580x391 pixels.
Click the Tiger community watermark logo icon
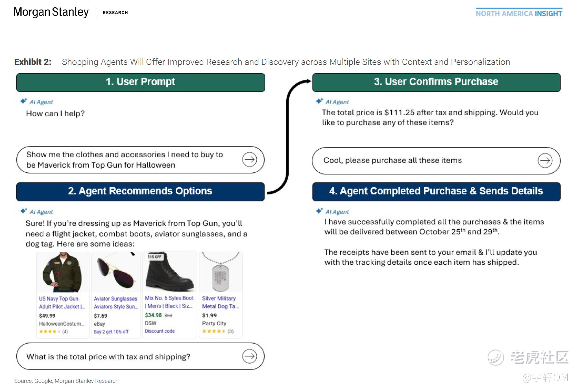pos(496,357)
